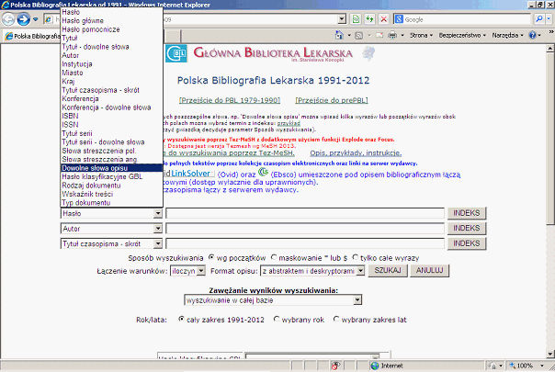The width and height of the screenshot is (555, 372).
Task: Select 'tylko całe wyrazy' radio option
Action: (356, 257)
